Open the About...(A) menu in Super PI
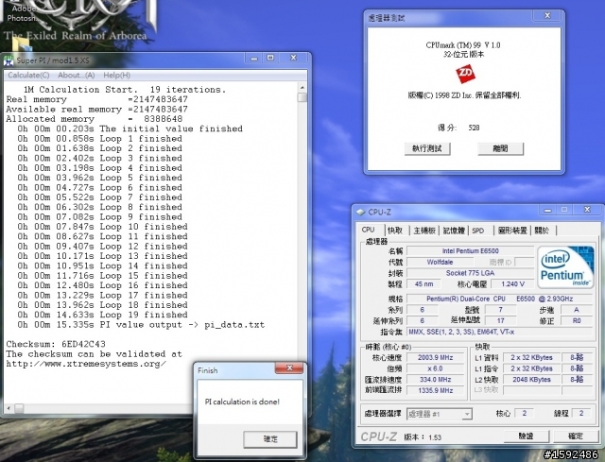 click(x=76, y=76)
